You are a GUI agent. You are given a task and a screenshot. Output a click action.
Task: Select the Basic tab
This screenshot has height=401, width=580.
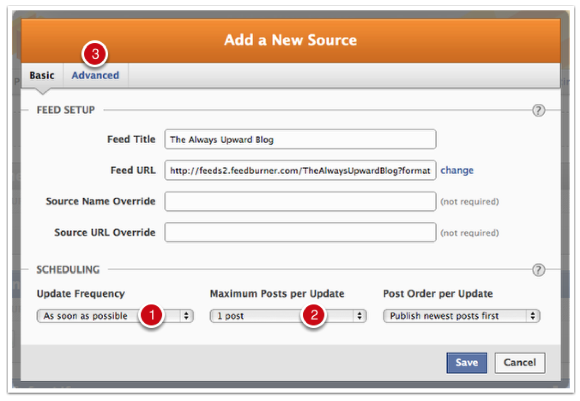tap(42, 75)
